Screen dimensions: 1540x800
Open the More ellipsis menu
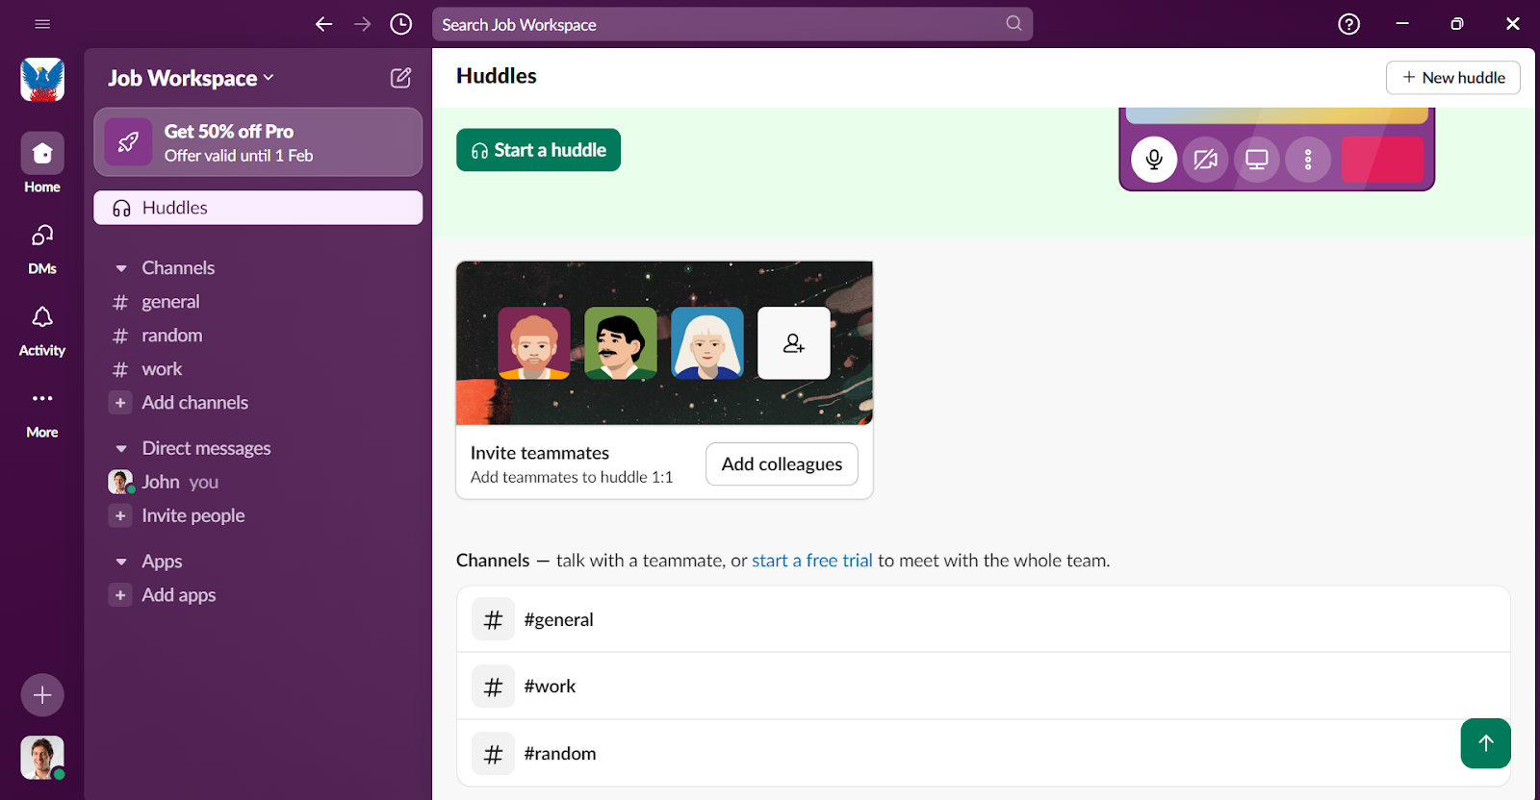pos(42,412)
